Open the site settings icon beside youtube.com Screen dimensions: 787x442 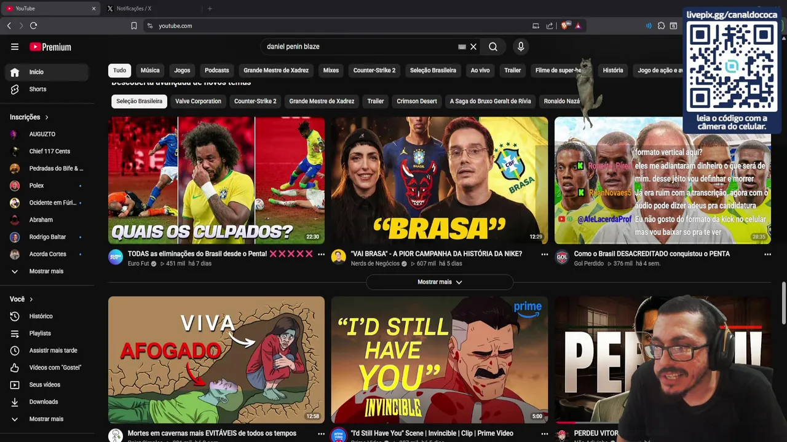coord(149,26)
